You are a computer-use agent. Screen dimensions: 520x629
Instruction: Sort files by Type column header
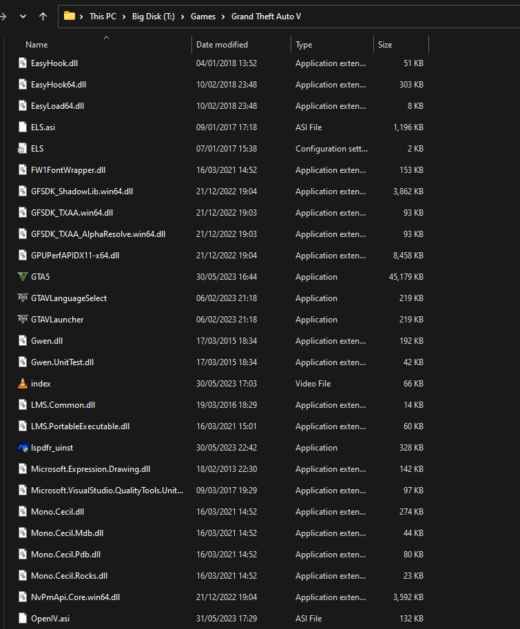pos(333,45)
